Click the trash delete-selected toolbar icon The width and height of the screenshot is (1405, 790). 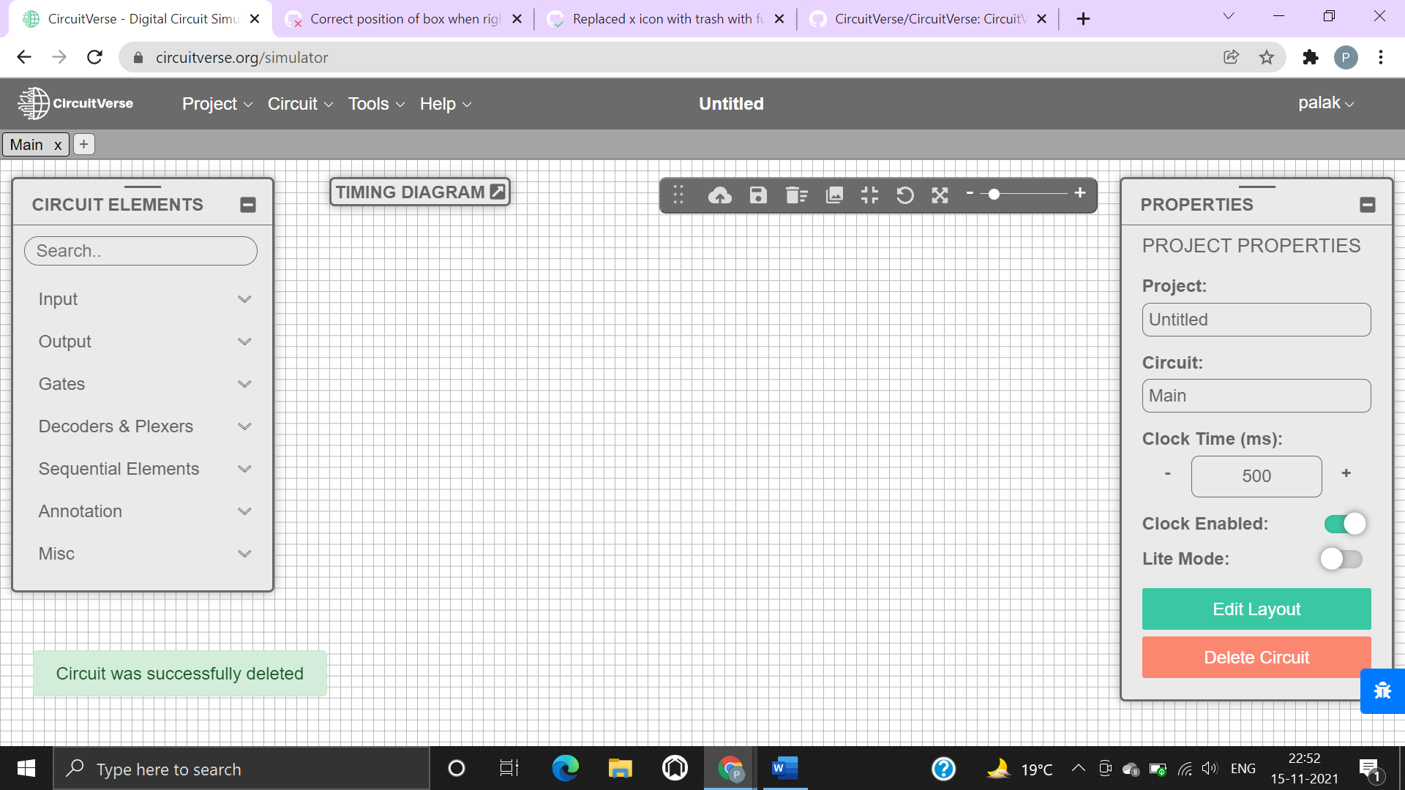point(796,195)
